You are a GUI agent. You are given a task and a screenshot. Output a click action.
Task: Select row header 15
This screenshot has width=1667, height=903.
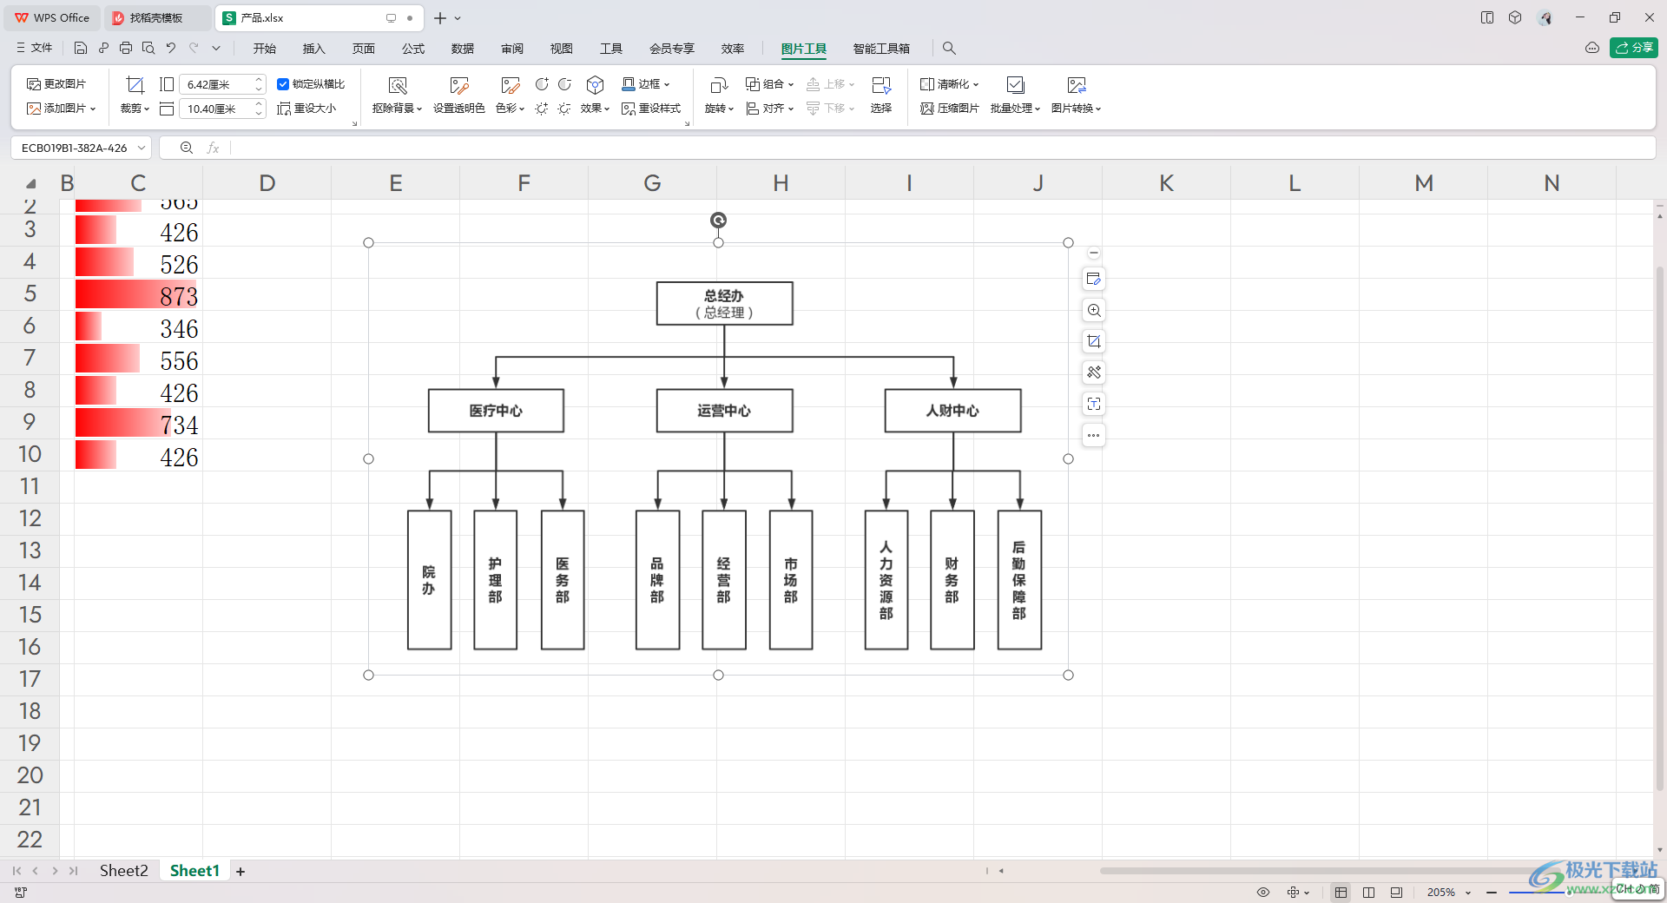click(30, 615)
